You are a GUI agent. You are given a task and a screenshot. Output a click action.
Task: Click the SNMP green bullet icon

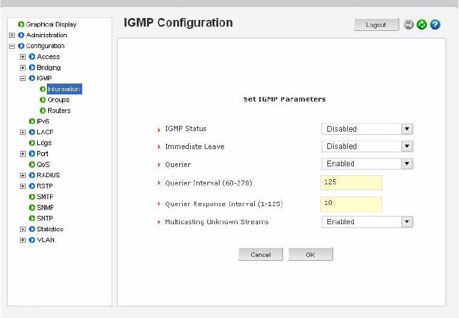tap(32, 208)
